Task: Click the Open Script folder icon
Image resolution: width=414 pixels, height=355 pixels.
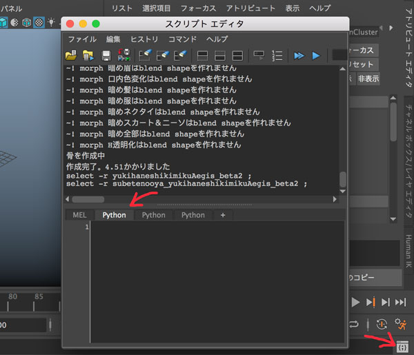Action: coord(71,55)
